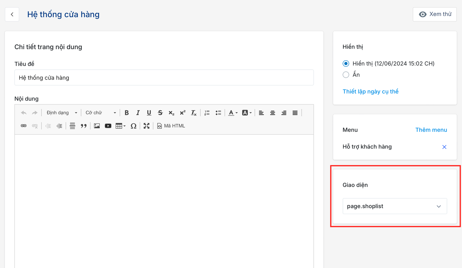Open the text color picker
Viewport: 462px width, 268px height.
pyautogui.click(x=233, y=113)
